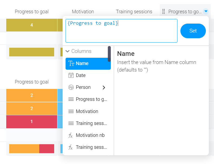Collapse the Columns section chevron

pos(67,51)
